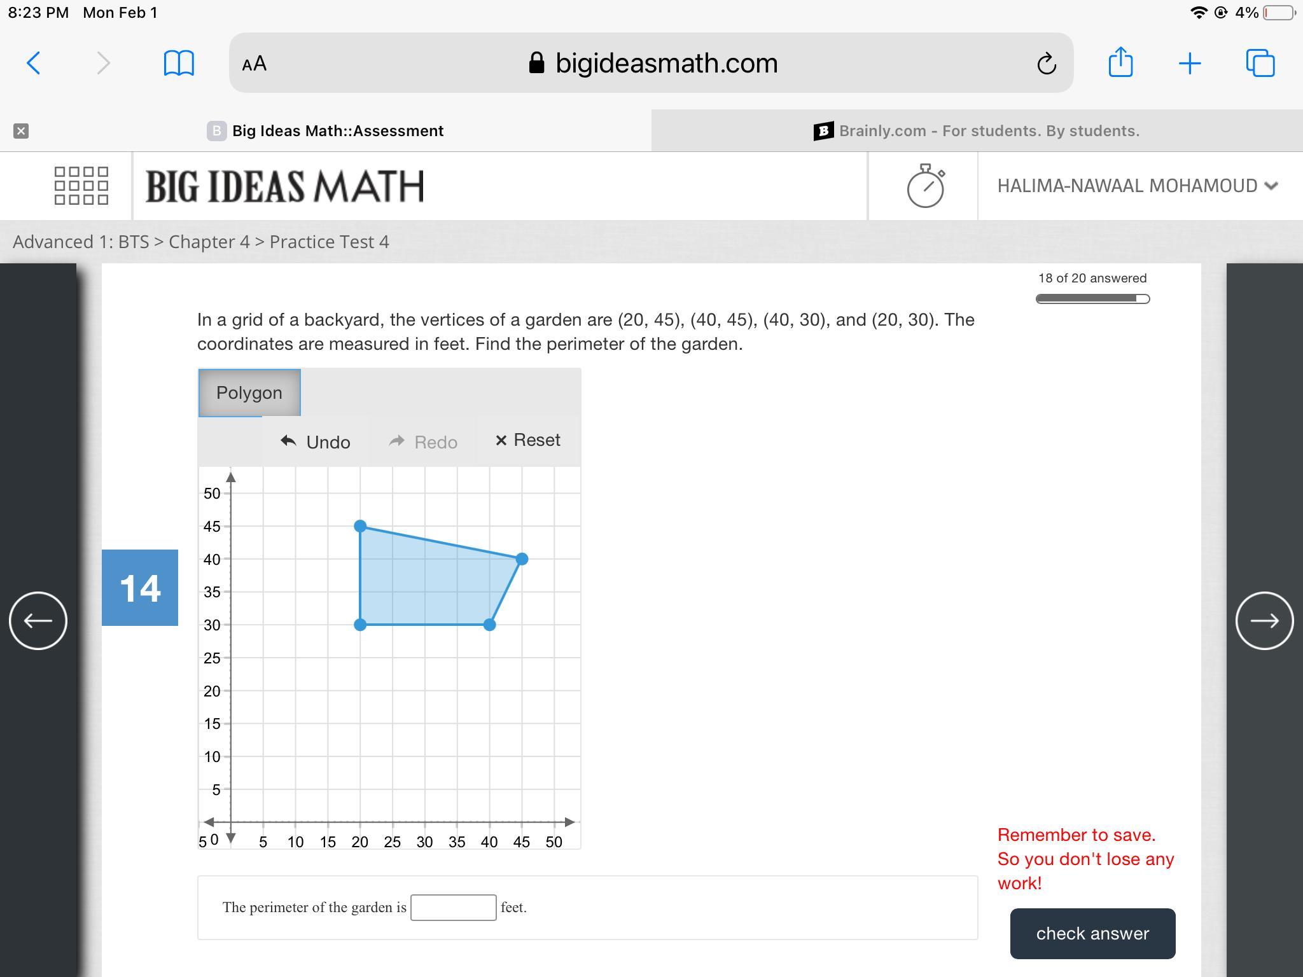
Task: Show all tabs overview icon
Action: (1260, 63)
